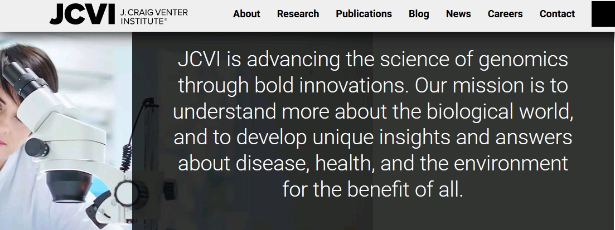Click the phrase 'for the benefit of all.'

(373, 189)
